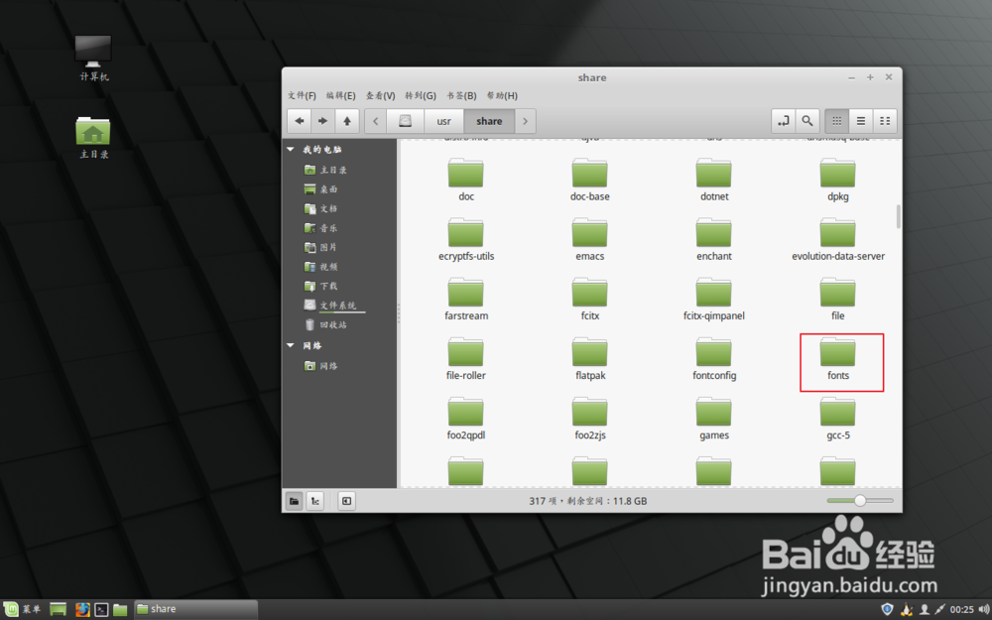Viewport: 992px width, 620px height.
Task: Open the 文件(F) menu
Action: pyautogui.click(x=302, y=95)
